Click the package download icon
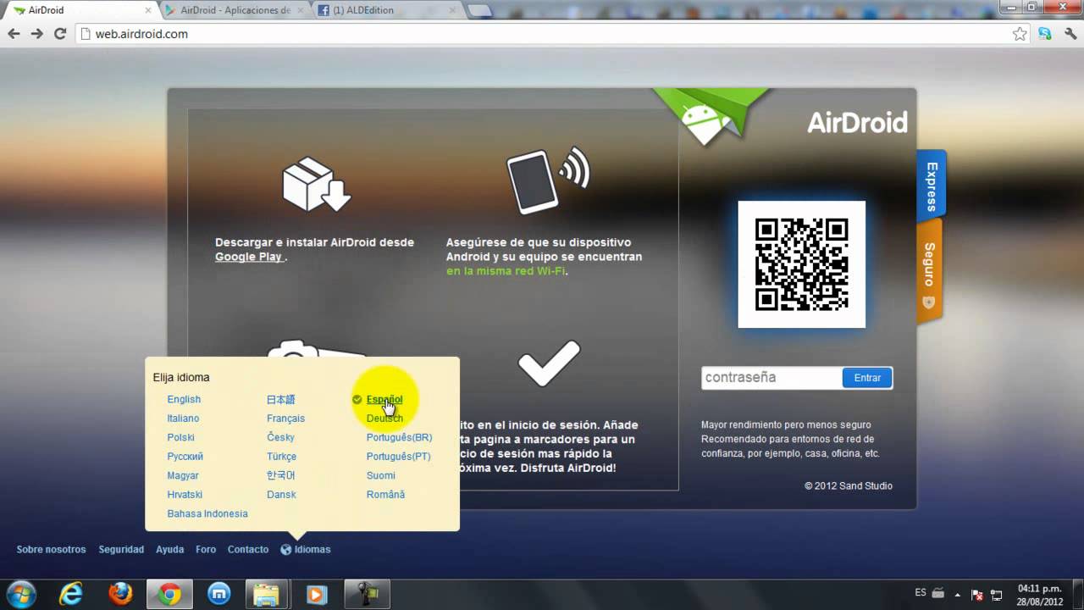The width and height of the screenshot is (1084, 610). click(316, 185)
